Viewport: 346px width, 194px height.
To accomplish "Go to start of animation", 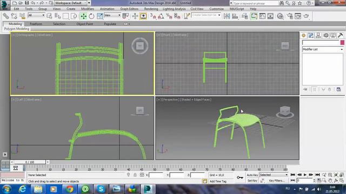I will click(293, 175).
